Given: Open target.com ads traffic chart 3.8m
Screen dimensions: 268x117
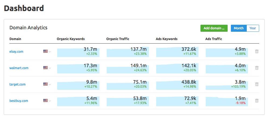Looking at the screenshot, I should [227, 85].
